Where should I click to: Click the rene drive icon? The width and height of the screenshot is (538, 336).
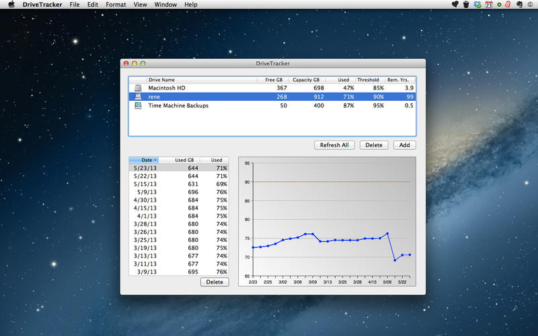138,97
